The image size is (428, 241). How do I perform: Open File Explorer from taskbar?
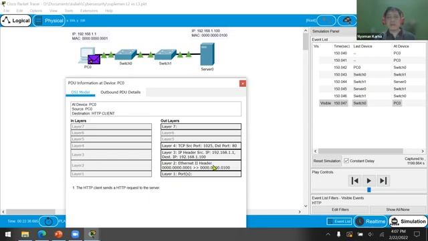[25, 234]
